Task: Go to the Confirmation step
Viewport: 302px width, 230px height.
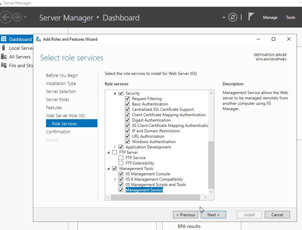Action: 58,132
